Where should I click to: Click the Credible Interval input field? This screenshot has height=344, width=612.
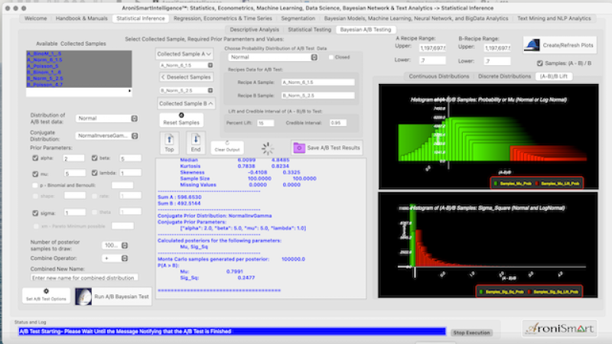coord(338,123)
